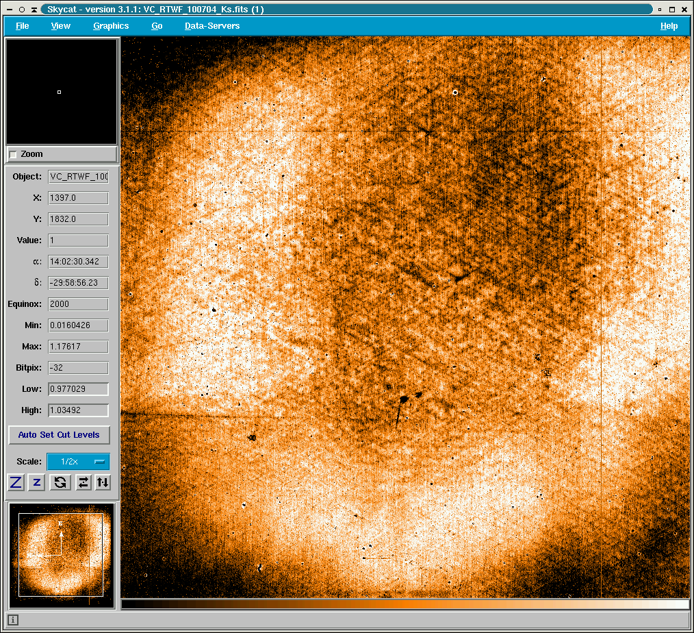The height and width of the screenshot is (633, 694).
Task: Click the colormap ramp bar below image
Action: (405, 604)
